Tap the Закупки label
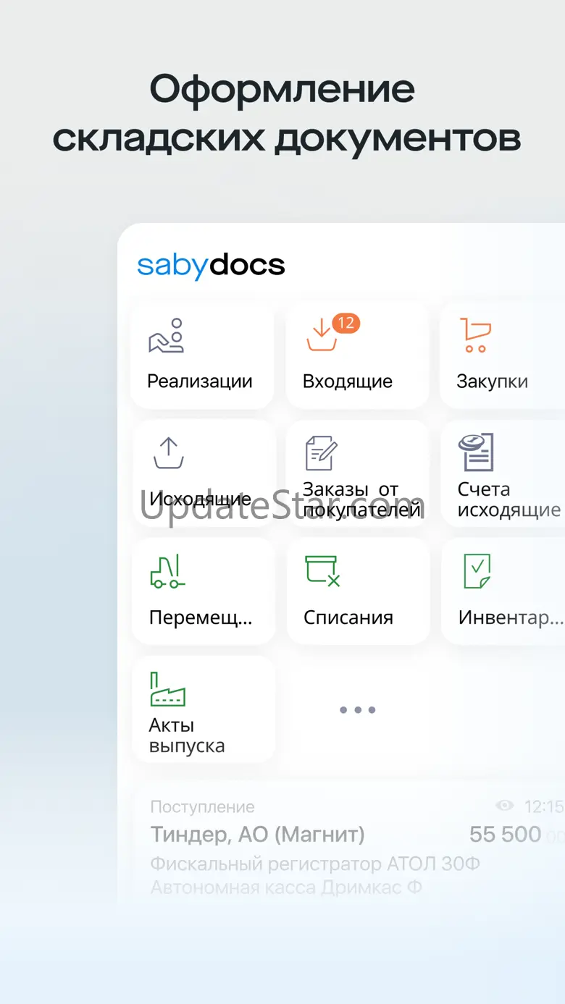 tap(492, 381)
